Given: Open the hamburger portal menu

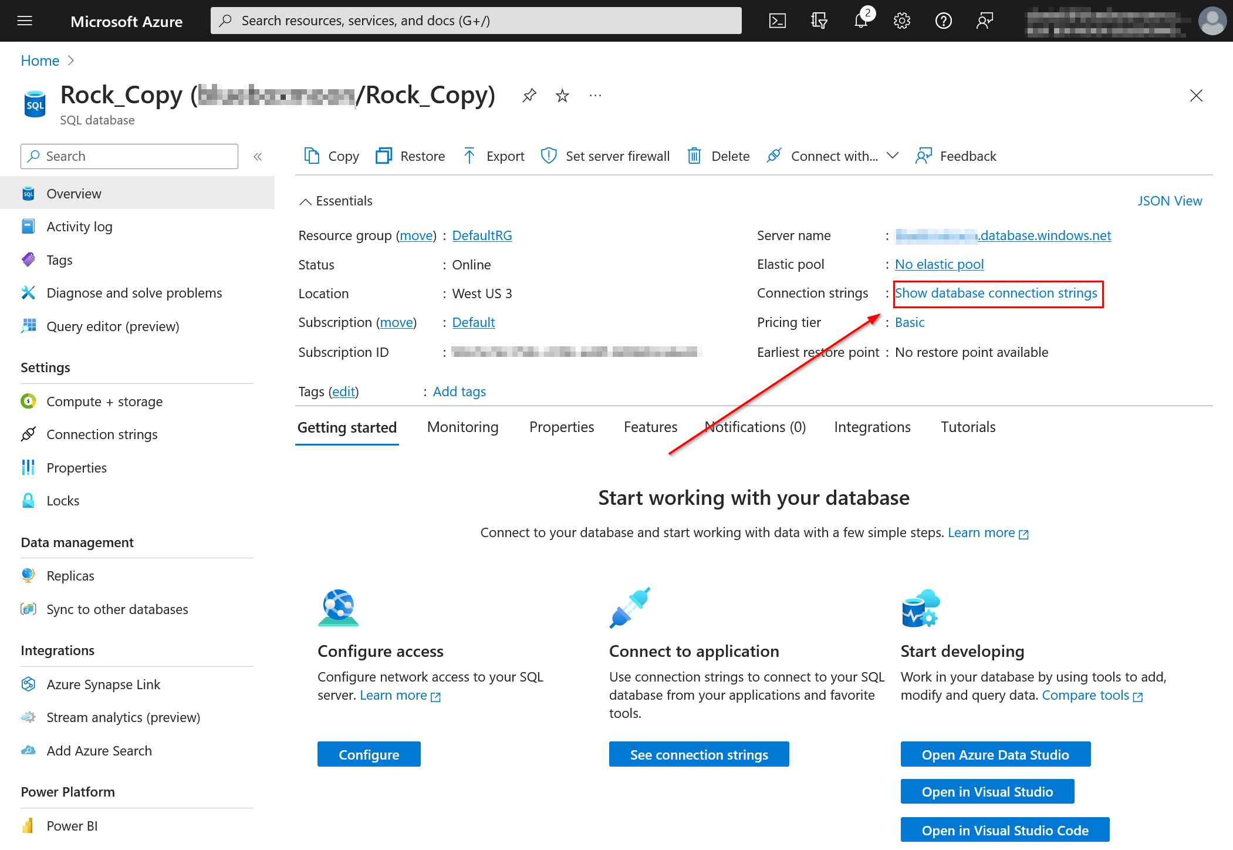Looking at the screenshot, I should [25, 21].
